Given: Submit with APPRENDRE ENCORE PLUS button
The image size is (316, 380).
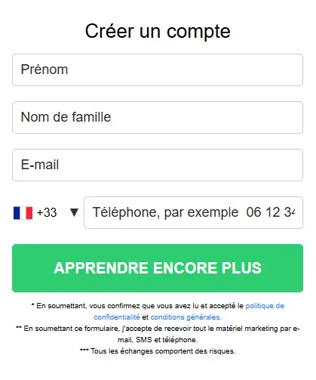Looking at the screenshot, I should click(x=158, y=268).
